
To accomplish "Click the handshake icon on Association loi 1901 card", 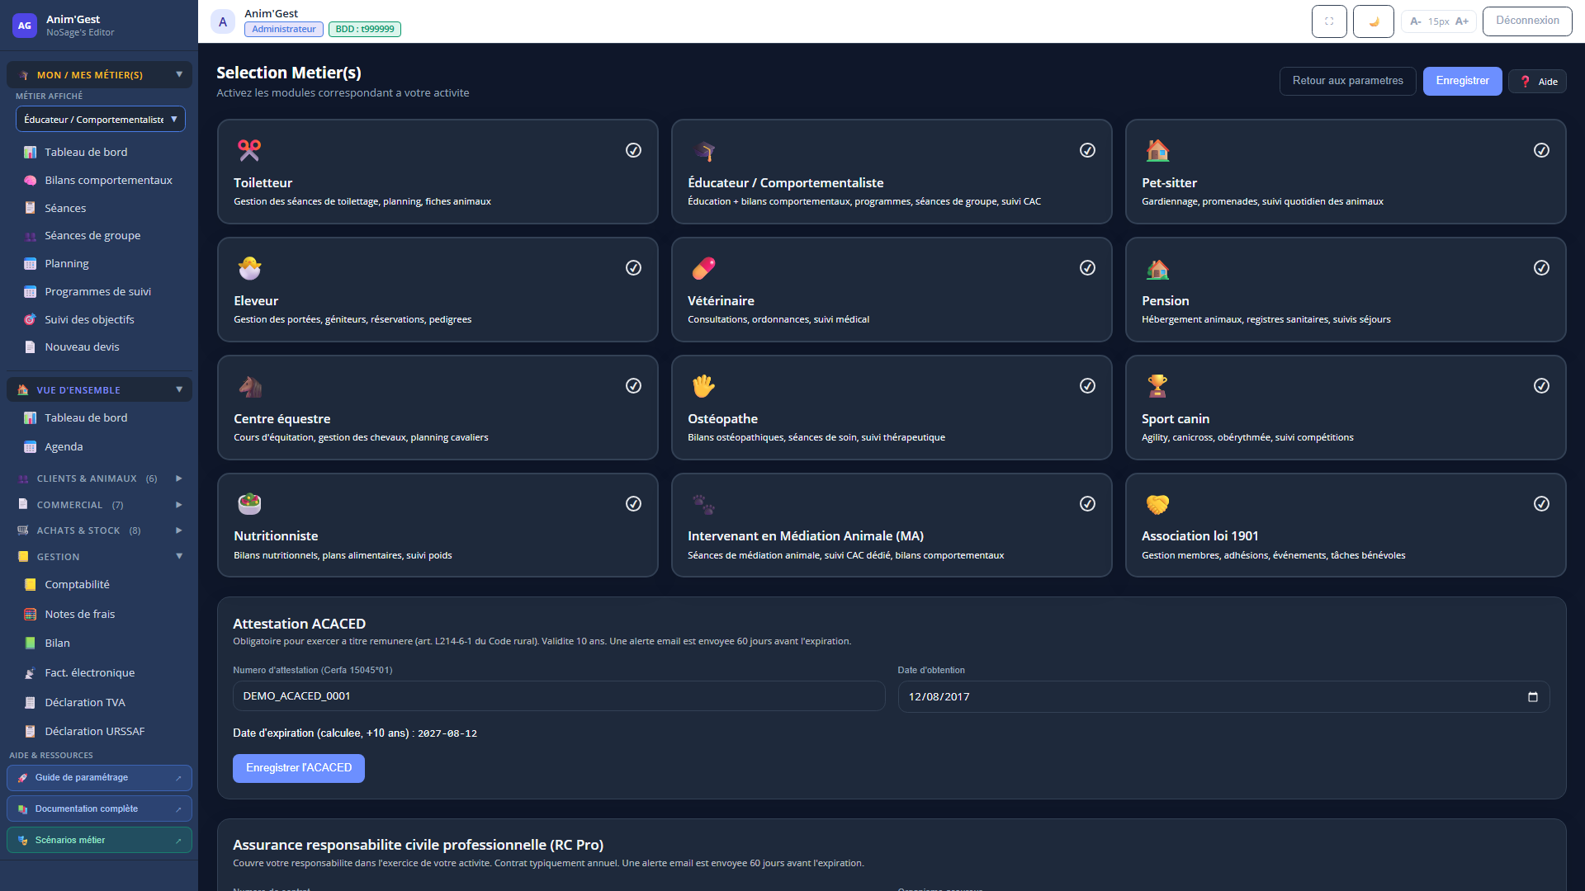I will (x=1157, y=503).
